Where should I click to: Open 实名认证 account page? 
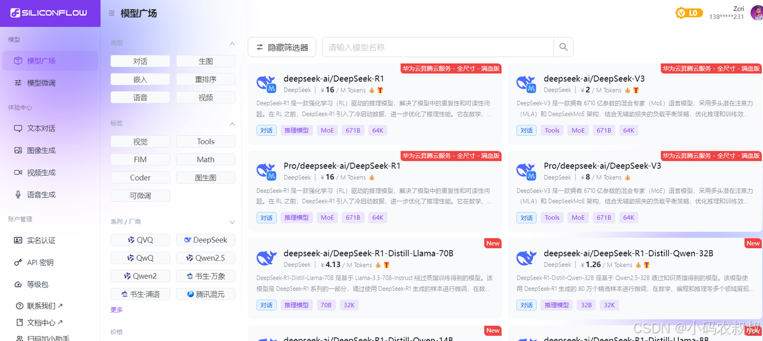[x=50, y=240]
